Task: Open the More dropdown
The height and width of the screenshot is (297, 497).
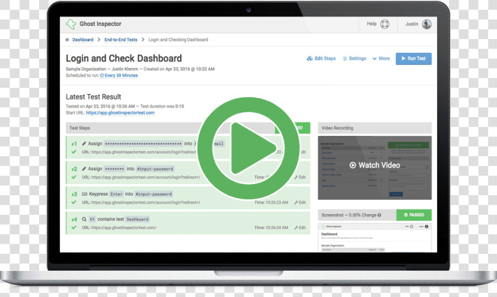Action: point(381,59)
